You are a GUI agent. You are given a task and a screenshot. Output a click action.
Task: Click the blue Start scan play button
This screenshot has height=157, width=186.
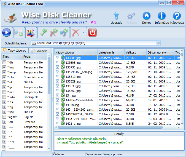click(6, 33)
